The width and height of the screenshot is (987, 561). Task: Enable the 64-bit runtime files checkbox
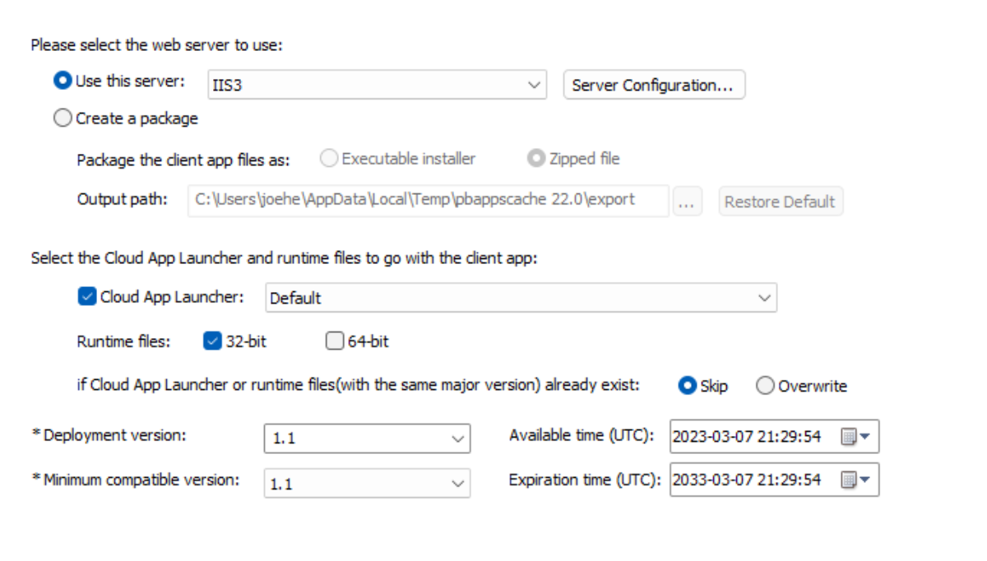334,341
